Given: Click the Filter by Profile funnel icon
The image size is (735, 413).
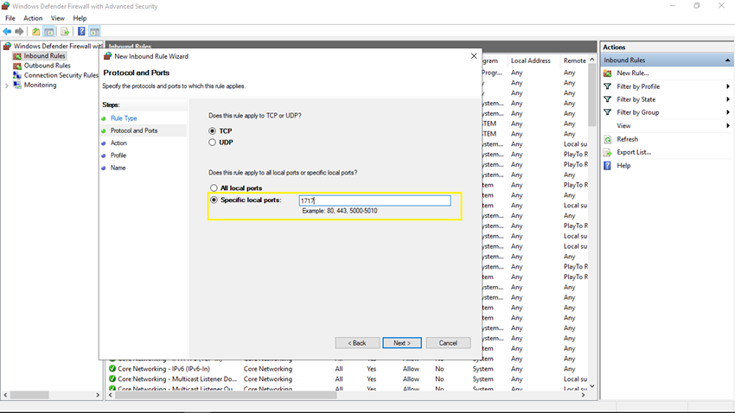Looking at the screenshot, I should (608, 86).
